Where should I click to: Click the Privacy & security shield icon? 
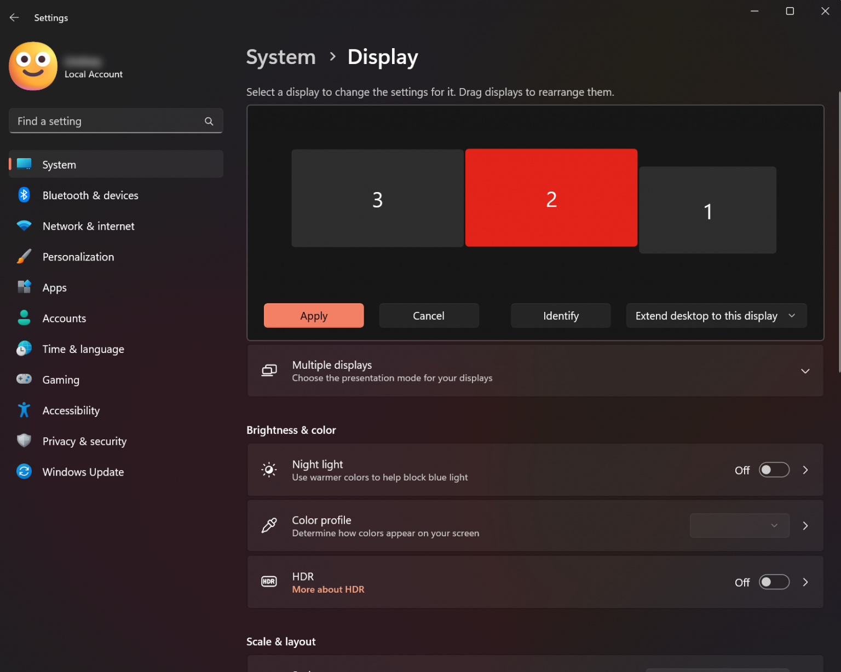pos(24,441)
